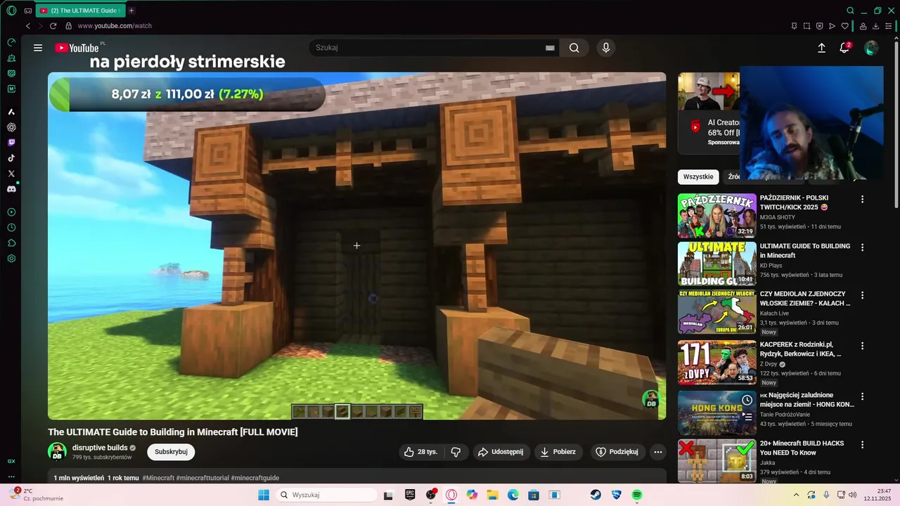Open a new browser tab
900x506 pixels.
[x=131, y=11]
